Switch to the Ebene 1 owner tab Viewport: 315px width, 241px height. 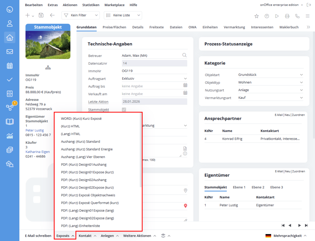(x=239, y=187)
